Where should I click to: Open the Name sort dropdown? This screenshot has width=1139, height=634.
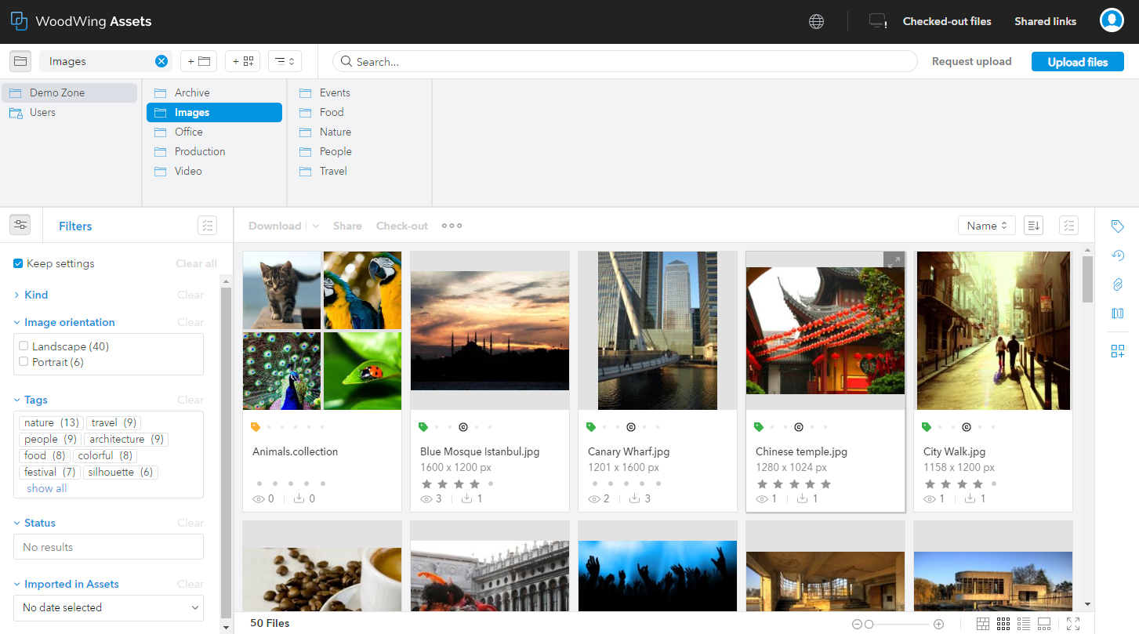pos(986,226)
